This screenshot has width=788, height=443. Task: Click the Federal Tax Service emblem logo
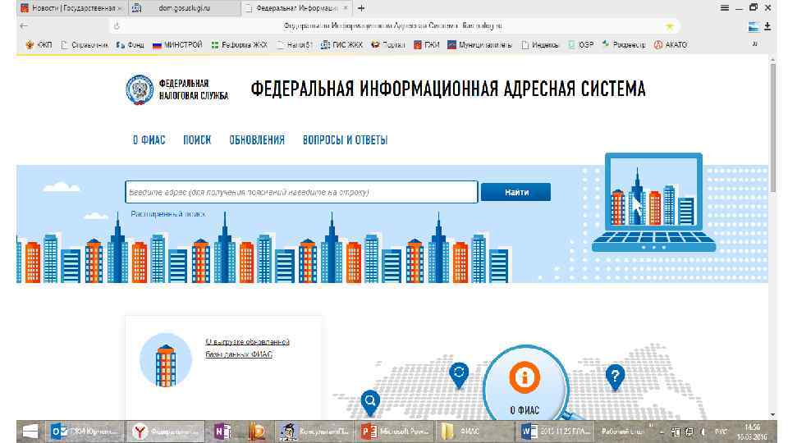tap(140, 89)
